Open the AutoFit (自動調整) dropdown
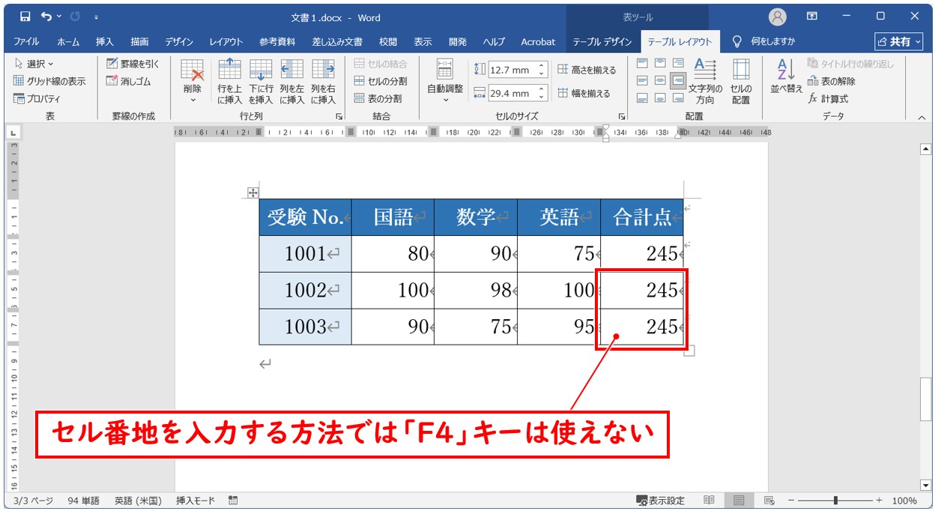The height and width of the screenshot is (514, 938). (x=445, y=98)
